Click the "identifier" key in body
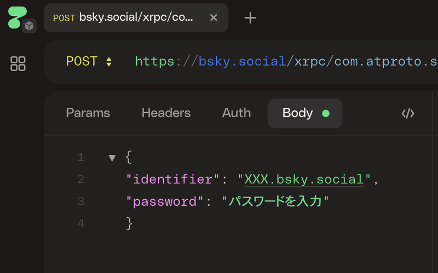 click(172, 179)
